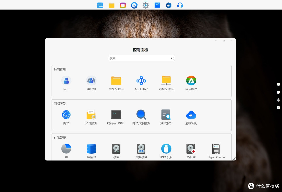Open the 网络 network globe icon
The width and height of the screenshot is (282, 192).
point(66,115)
